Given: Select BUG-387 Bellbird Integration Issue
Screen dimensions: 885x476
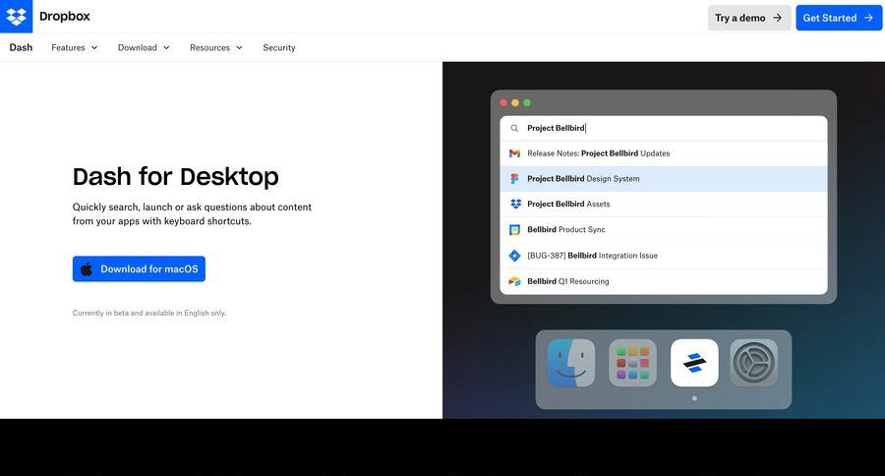Looking at the screenshot, I should [x=664, y=256].
